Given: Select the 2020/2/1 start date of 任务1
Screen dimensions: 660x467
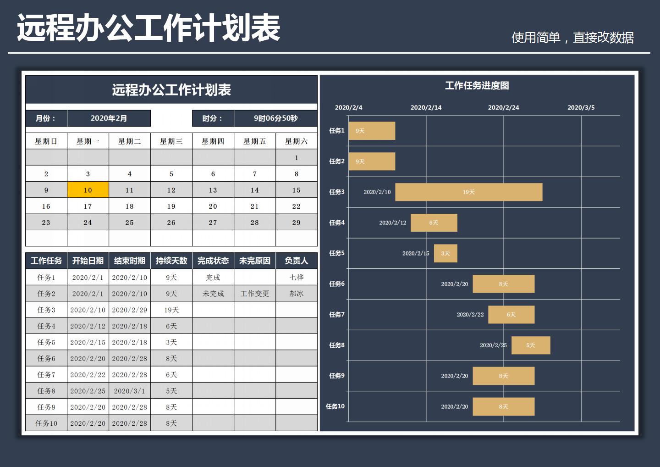Looking at the screenshot, I should coord(88,277).
